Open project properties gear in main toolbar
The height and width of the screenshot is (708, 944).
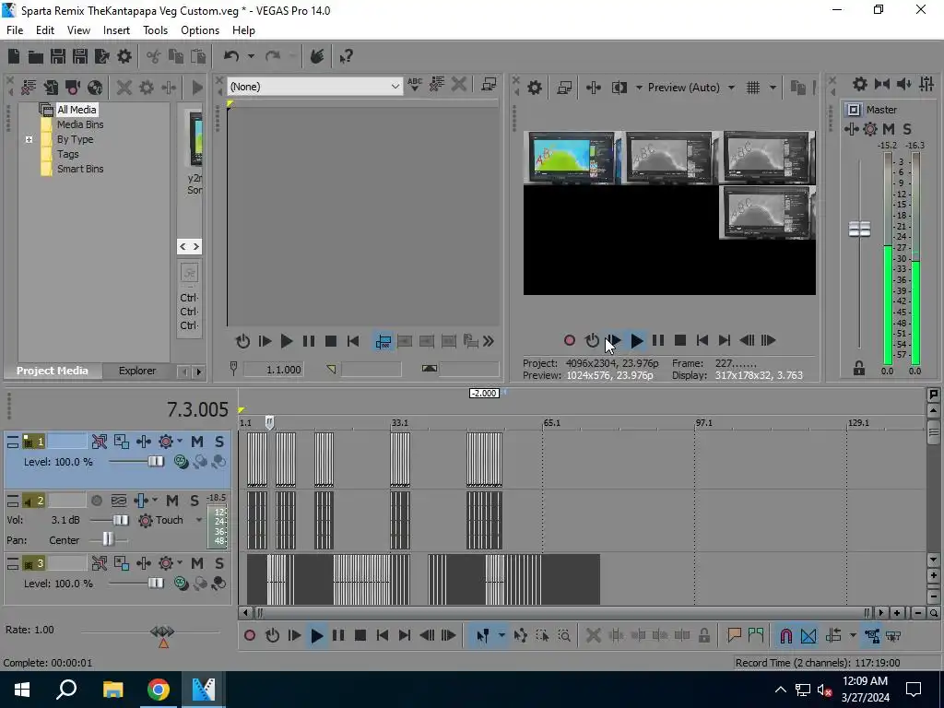pyautogui.click(x=124, y=56)
